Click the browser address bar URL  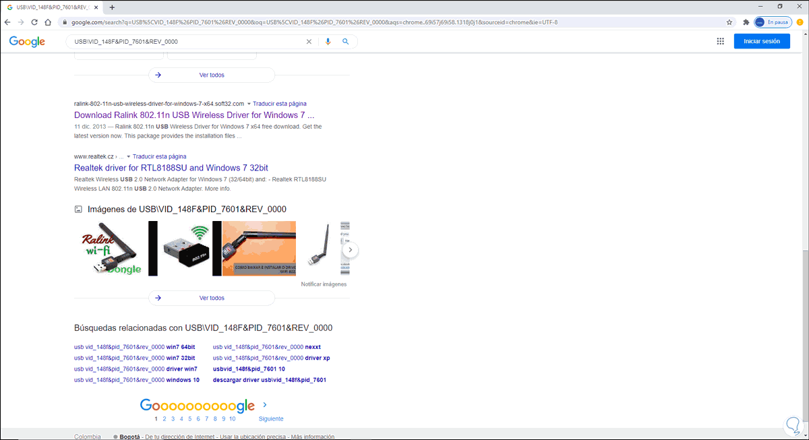[314, 22]
